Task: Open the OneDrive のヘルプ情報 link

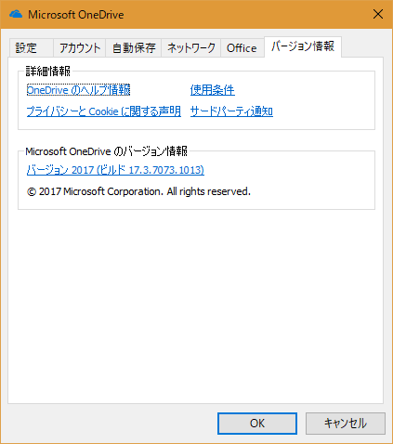Action: tap(78, 90)
